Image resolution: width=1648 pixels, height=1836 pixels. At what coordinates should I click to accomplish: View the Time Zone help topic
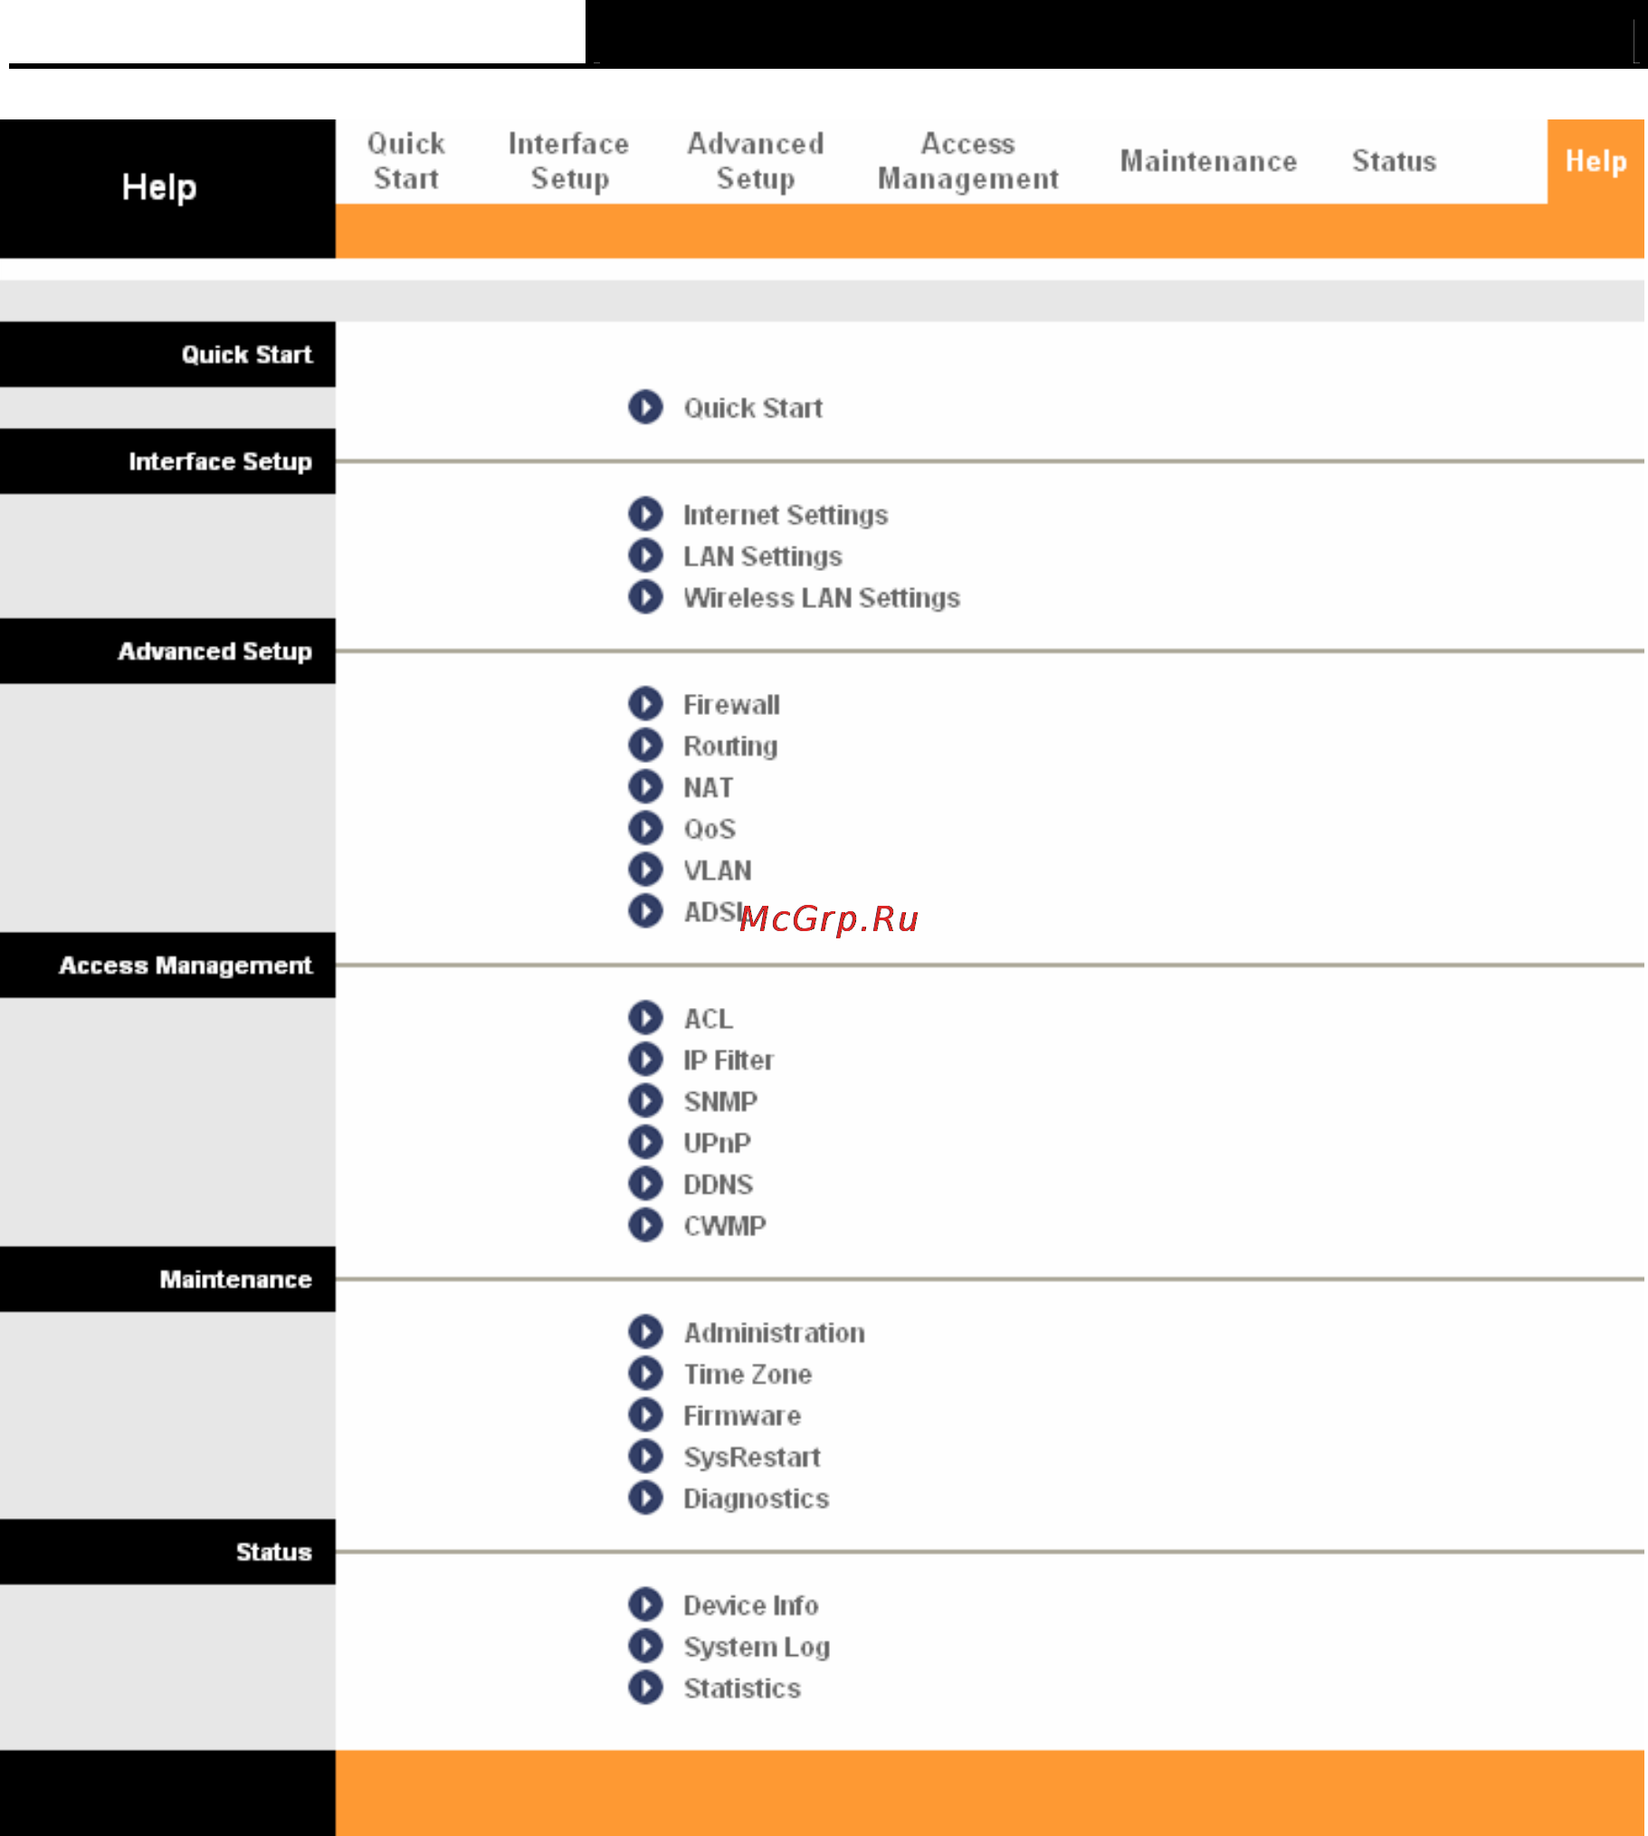coord(748,1375)
